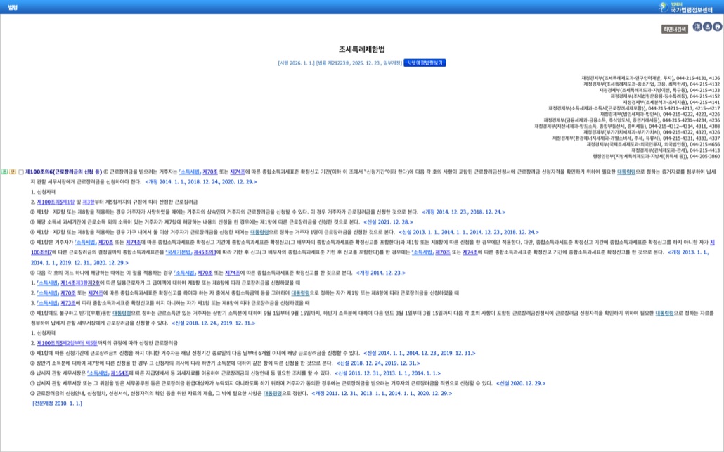Click the 화면내검색 button
The height and width of the screenshot is (452, 724).
coord(675,29)
